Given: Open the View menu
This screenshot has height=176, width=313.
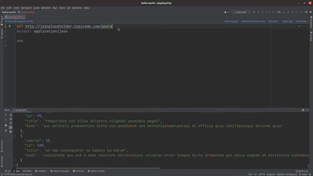Looking at the screenshot, I should [x=16, y=8].
